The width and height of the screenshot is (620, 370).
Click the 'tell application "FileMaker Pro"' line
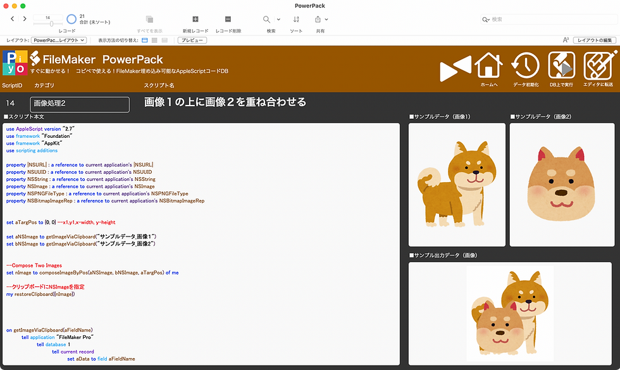pos(58,337)
